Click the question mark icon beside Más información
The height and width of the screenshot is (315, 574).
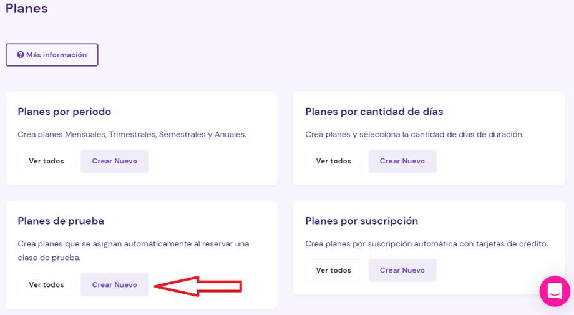click(21, 55)
